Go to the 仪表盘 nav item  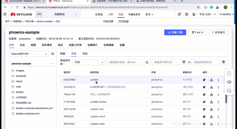click(99, 14)
